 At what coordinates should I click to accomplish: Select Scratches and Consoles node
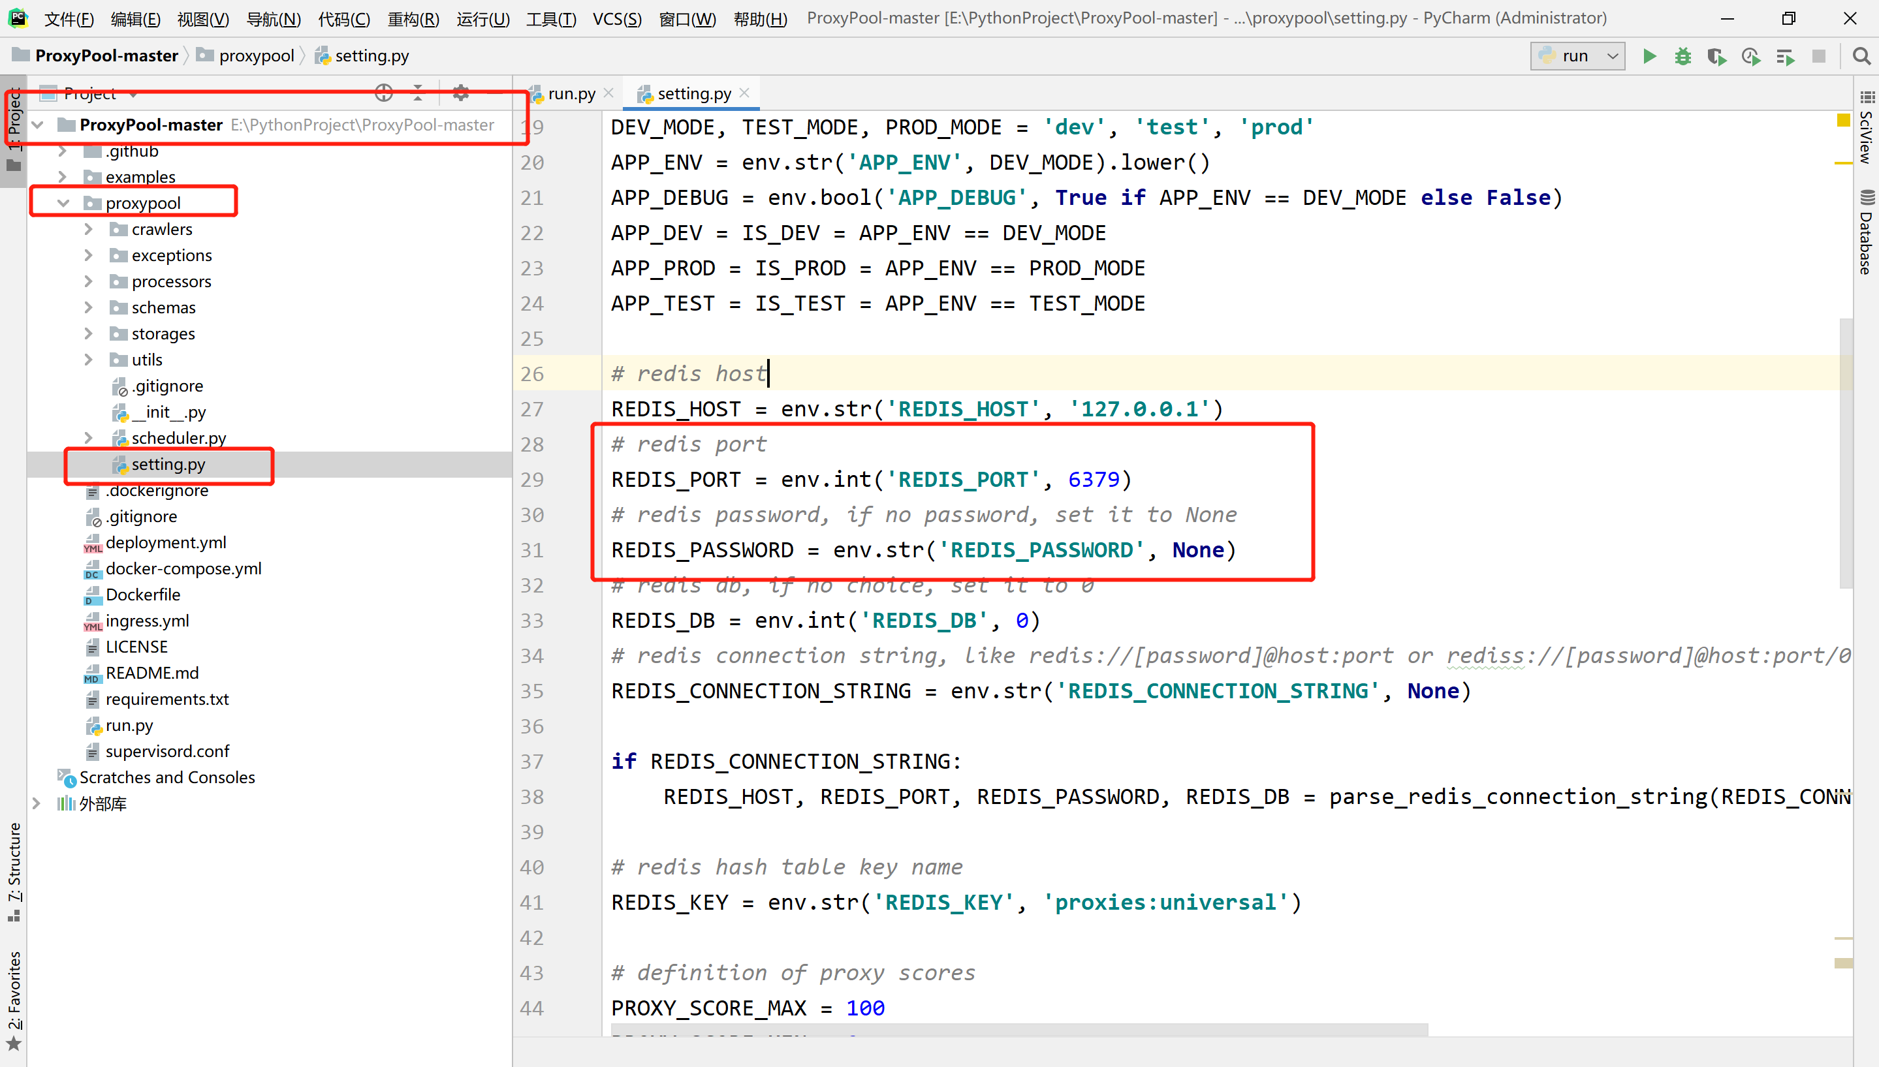point(166,777)
